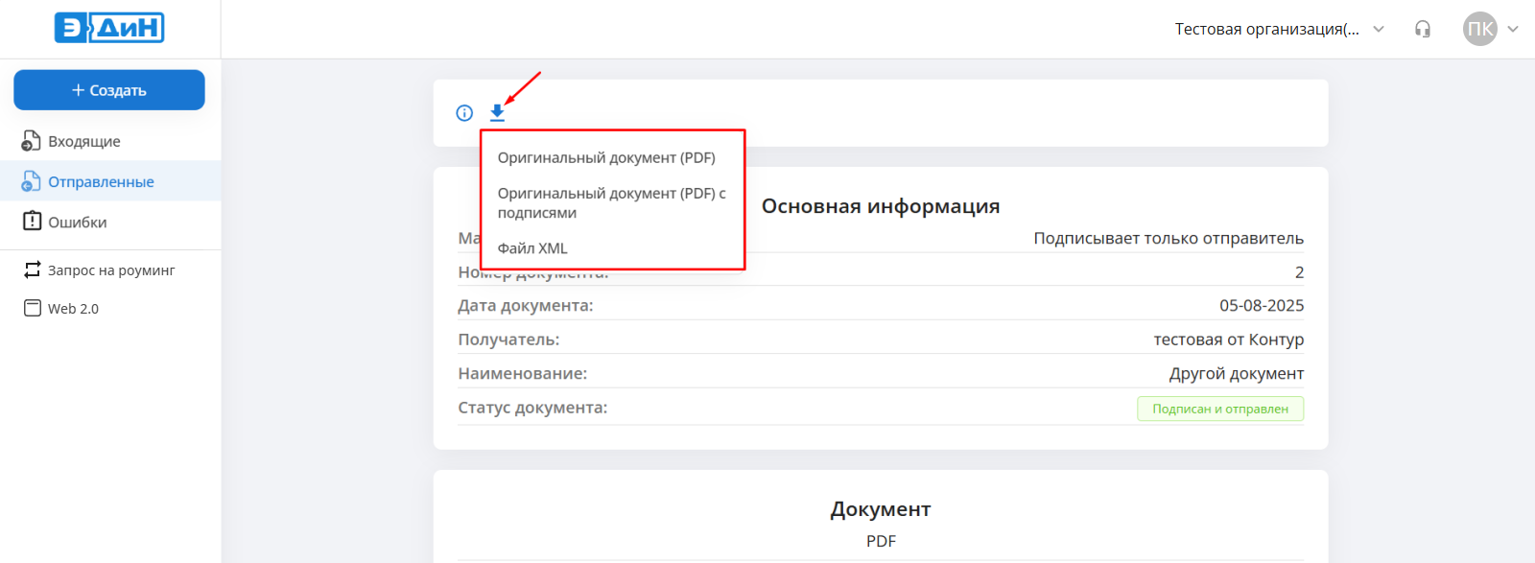Open Входящие folder in sidebar

84,141
